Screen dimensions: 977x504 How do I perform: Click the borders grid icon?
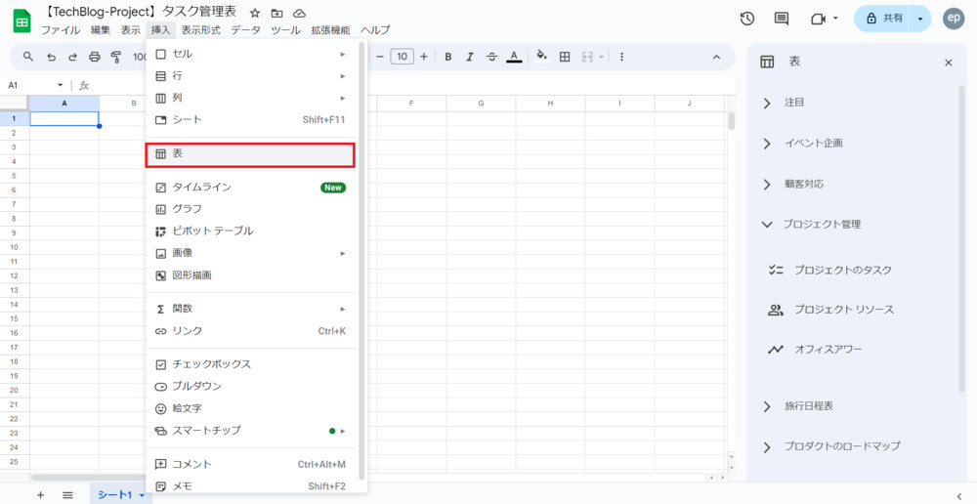click(565, 57)
